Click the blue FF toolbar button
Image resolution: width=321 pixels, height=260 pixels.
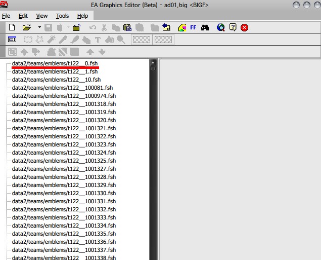[193, 27]
